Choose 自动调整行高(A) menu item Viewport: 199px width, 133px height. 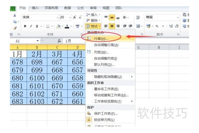pos(110,45)
